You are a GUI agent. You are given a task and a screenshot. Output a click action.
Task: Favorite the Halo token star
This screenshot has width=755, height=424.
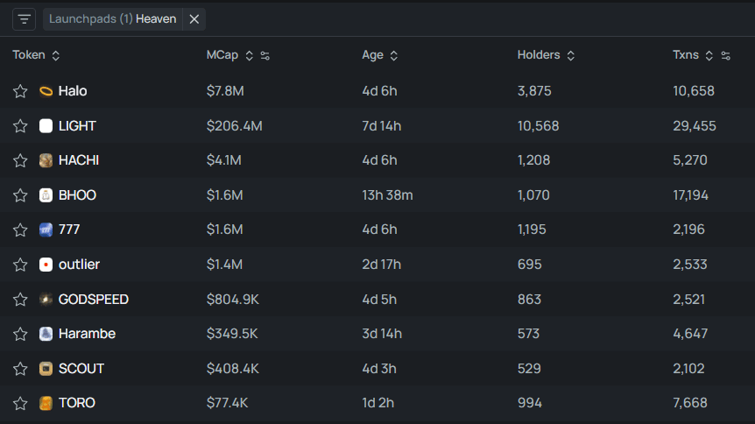[x=20, y=91]
